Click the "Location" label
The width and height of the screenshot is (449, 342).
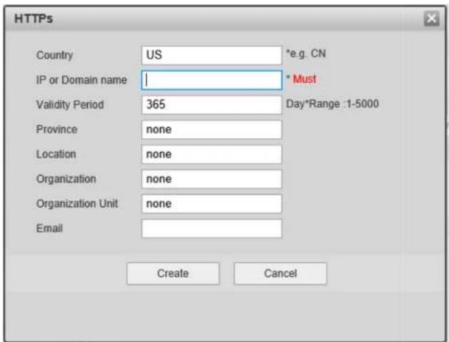56,155
